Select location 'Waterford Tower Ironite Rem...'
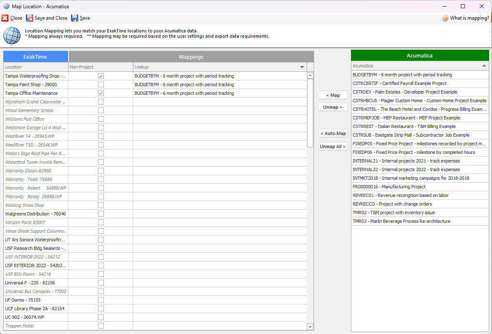492x334 pixels. [x=36, y=162]
